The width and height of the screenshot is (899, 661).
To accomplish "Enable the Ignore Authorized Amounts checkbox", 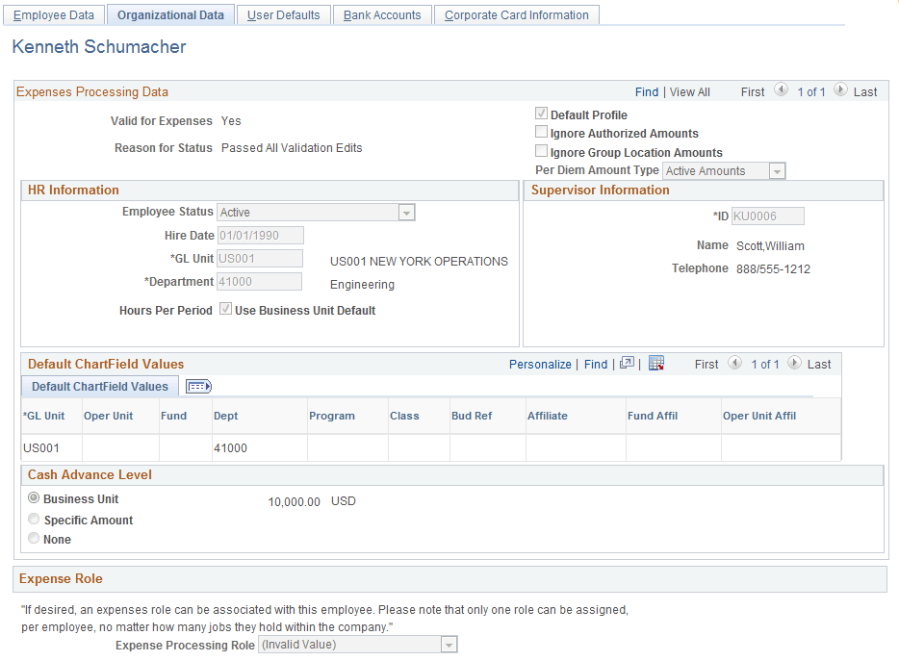I will tap(542, 133).
